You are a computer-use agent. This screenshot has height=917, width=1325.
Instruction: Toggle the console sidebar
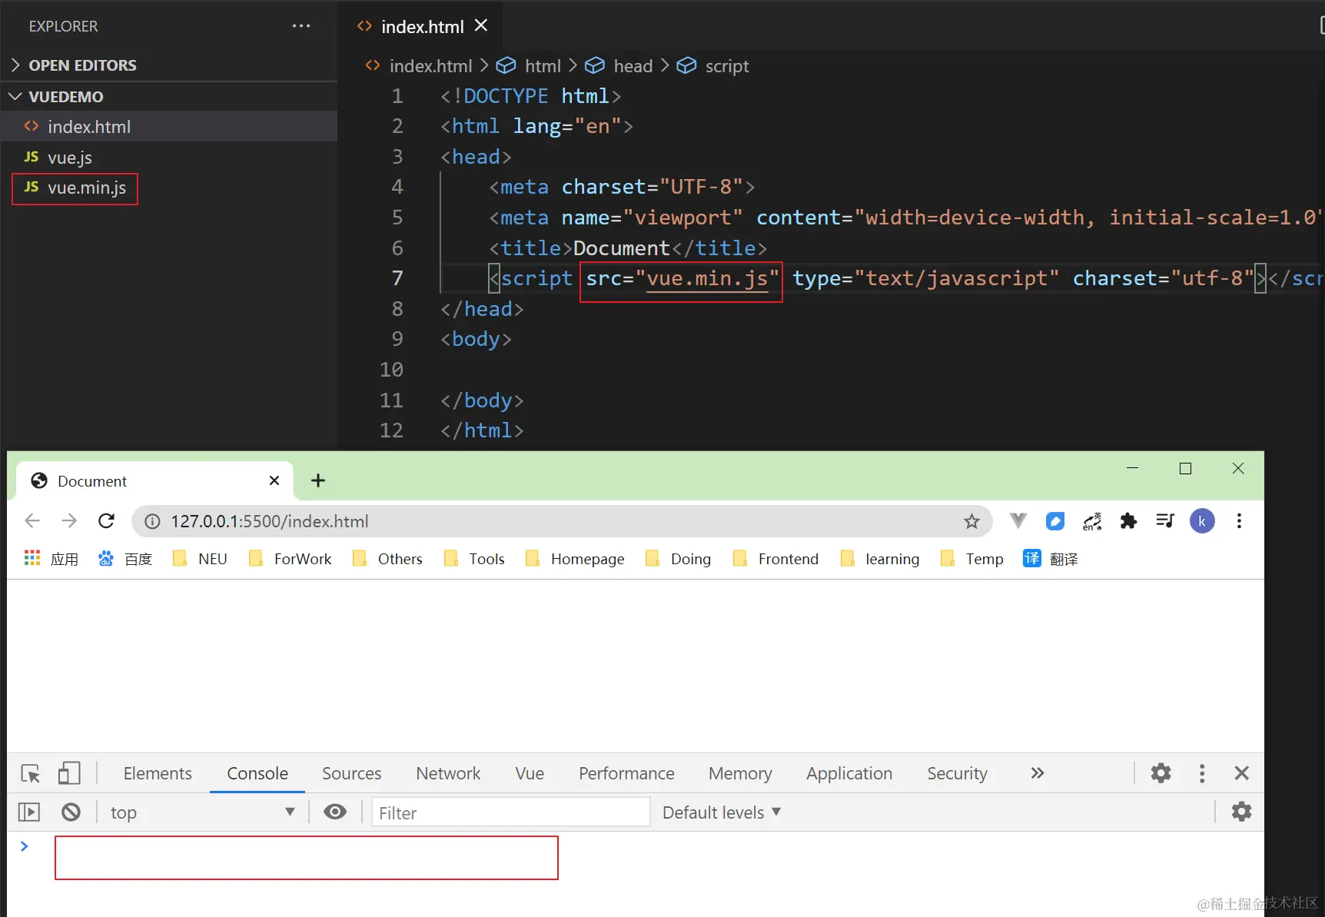pos(29,812)
